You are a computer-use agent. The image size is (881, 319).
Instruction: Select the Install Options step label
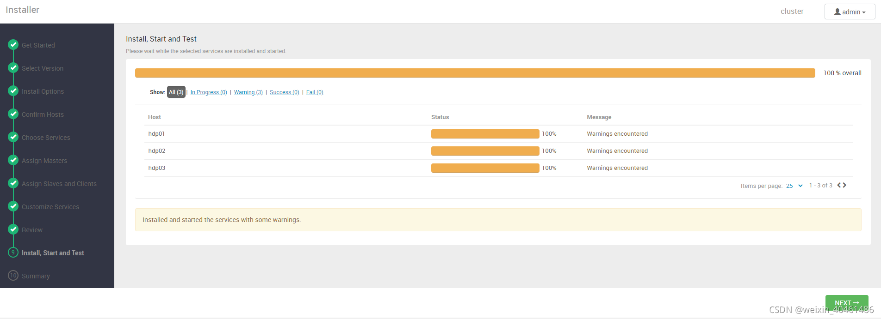tap(43, 91)
